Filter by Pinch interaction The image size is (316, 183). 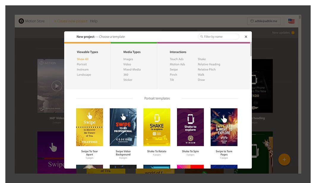(x=173, y=75)
